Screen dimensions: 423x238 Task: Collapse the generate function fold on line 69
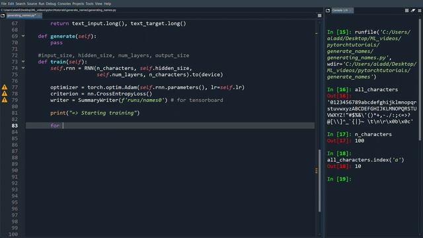click(23, 36)
